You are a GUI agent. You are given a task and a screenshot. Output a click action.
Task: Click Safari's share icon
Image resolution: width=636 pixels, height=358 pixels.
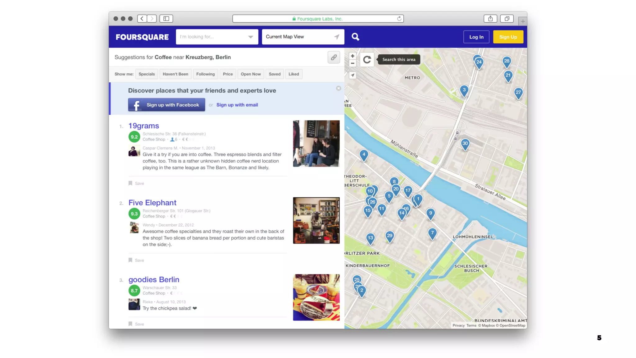coord(490,19)
